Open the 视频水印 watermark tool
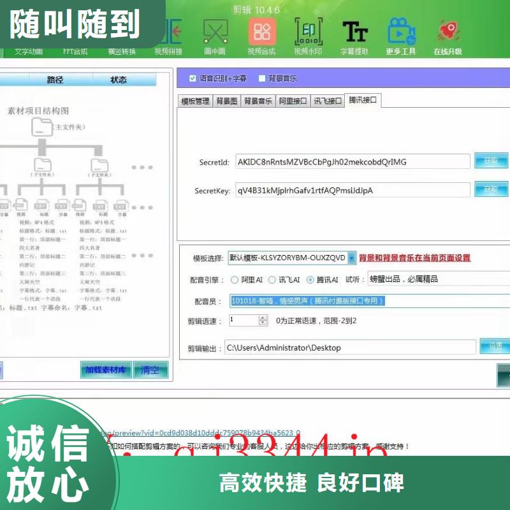This screenshot has height=510, width=510. pos(309,36)
